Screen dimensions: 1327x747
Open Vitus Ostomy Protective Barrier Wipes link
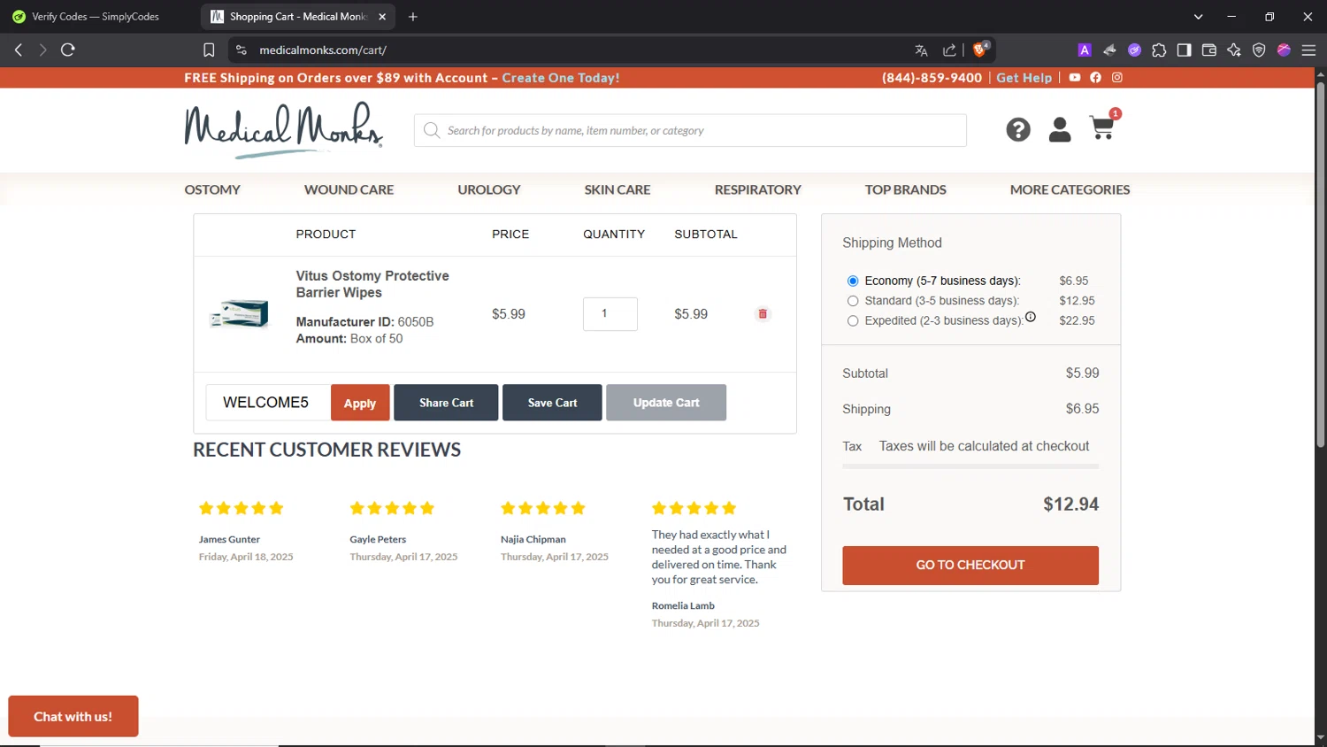[372, 284]
